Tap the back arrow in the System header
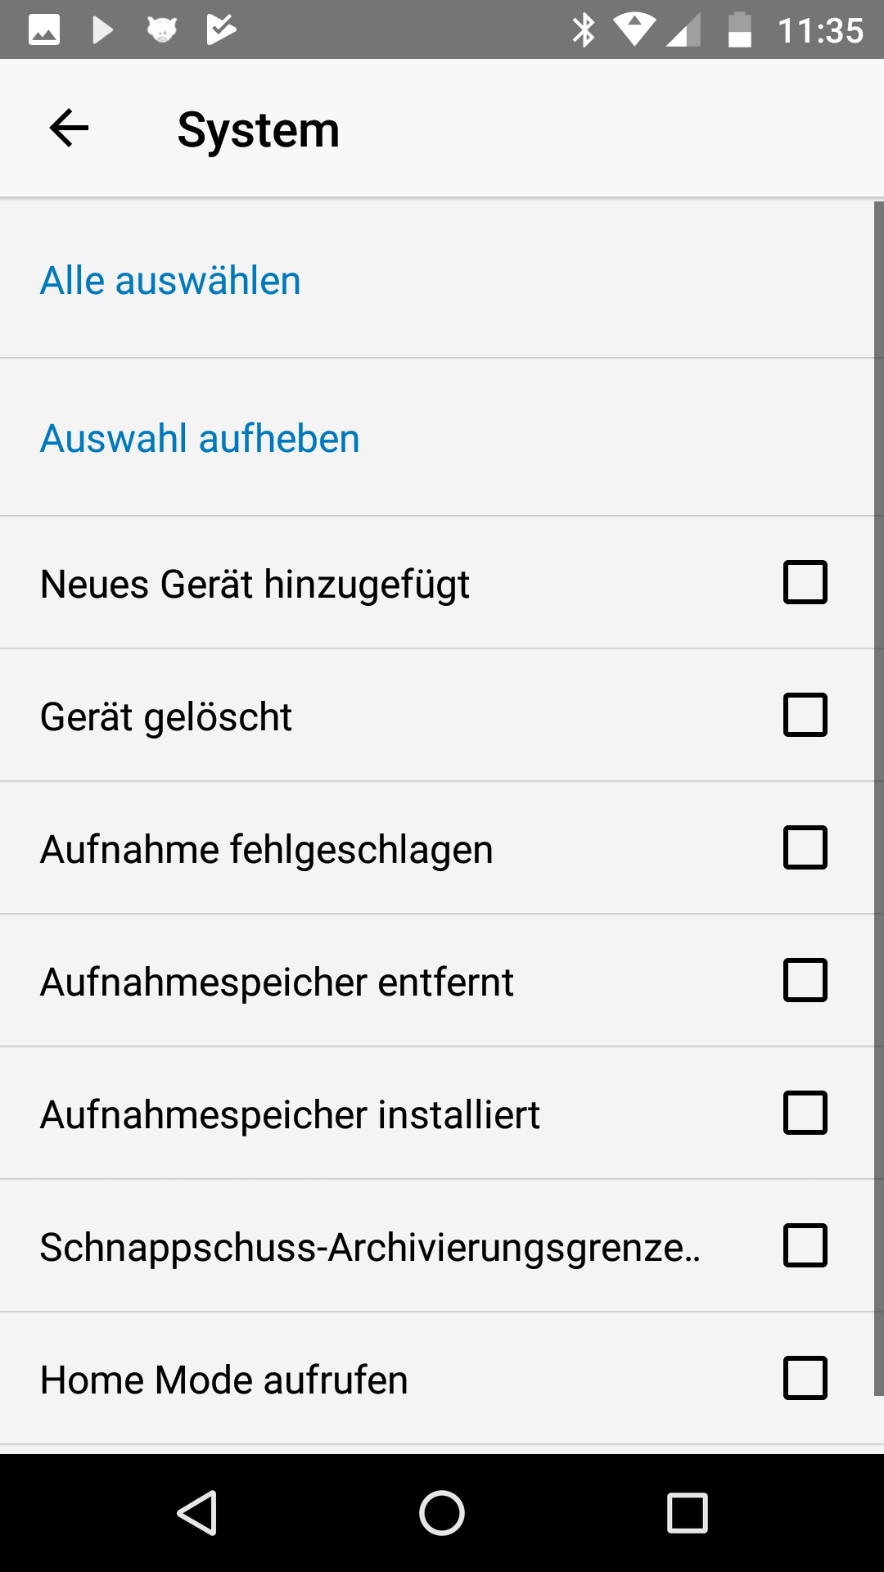The width and height of the screenshot is (884, 1572). pyautogui.click(x=69, y=129)
